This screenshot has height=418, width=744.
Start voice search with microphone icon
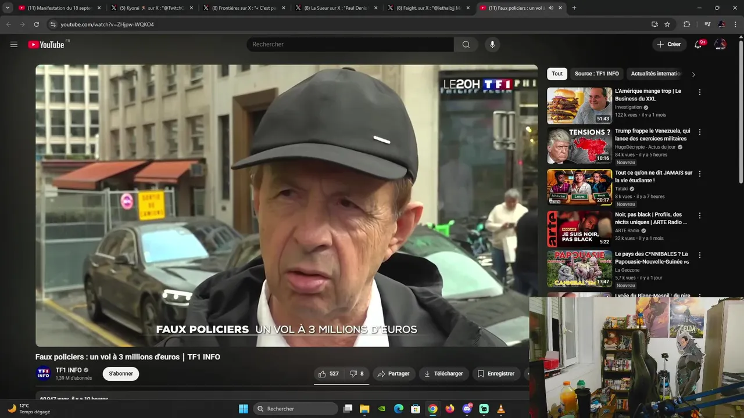tap(492, 45)
